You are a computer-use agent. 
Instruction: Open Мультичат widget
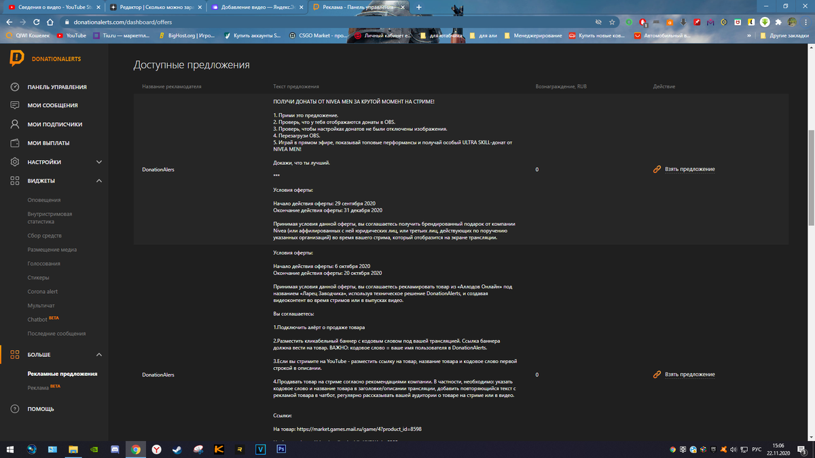(x=41, y=306)
